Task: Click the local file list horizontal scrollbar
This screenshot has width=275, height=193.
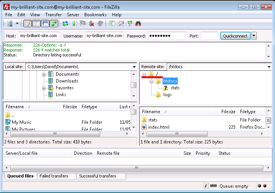Action: (x=55, y=134)
